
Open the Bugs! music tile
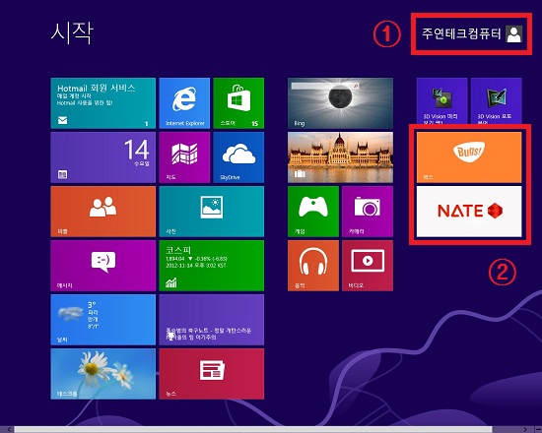(x=469, y=157)
